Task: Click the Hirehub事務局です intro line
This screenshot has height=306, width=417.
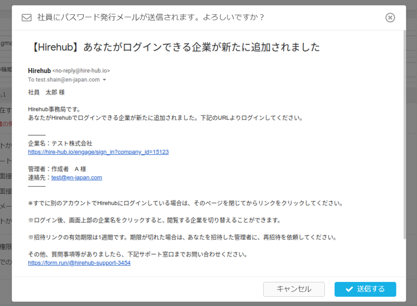Action: click(x=54, y=109)
